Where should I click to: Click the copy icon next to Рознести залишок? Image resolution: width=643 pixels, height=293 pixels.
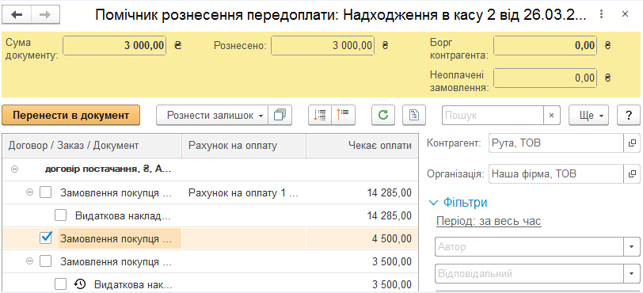(280, 116)
